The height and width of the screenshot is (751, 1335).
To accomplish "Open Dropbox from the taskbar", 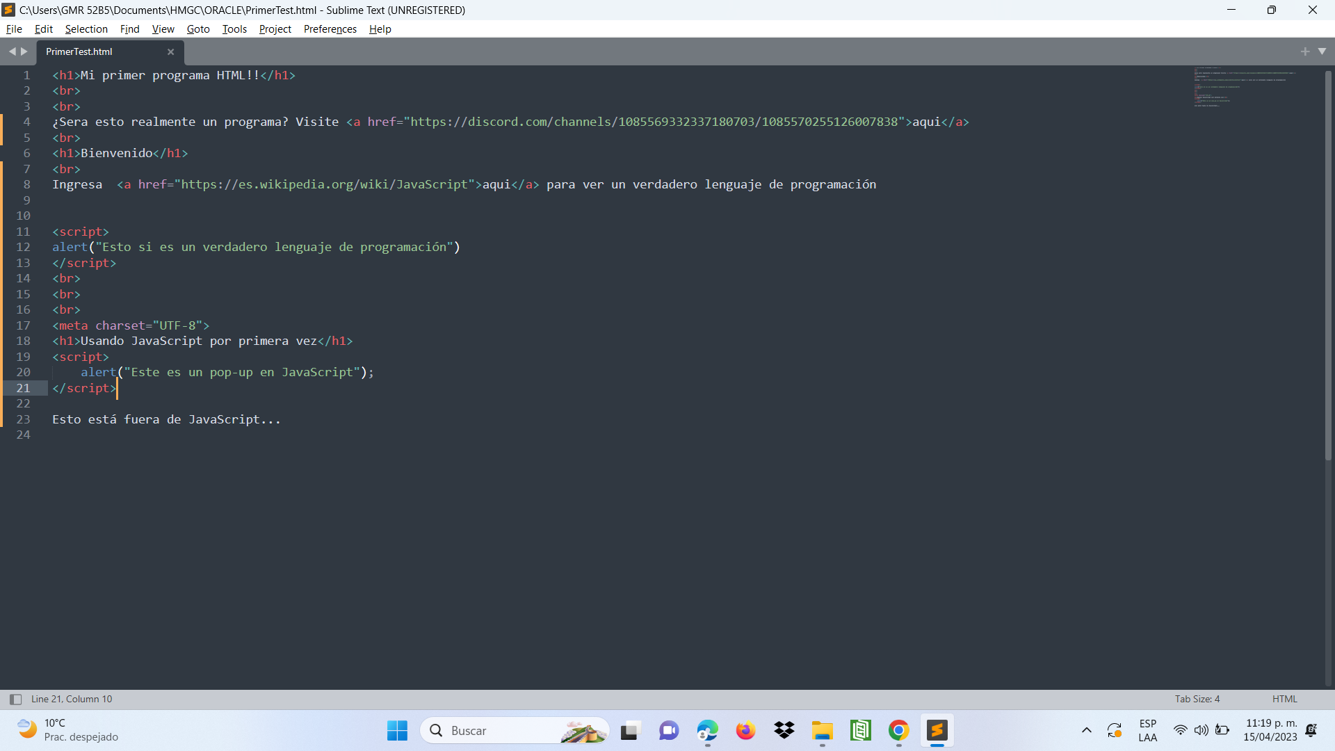I will [x=784, y=730].
